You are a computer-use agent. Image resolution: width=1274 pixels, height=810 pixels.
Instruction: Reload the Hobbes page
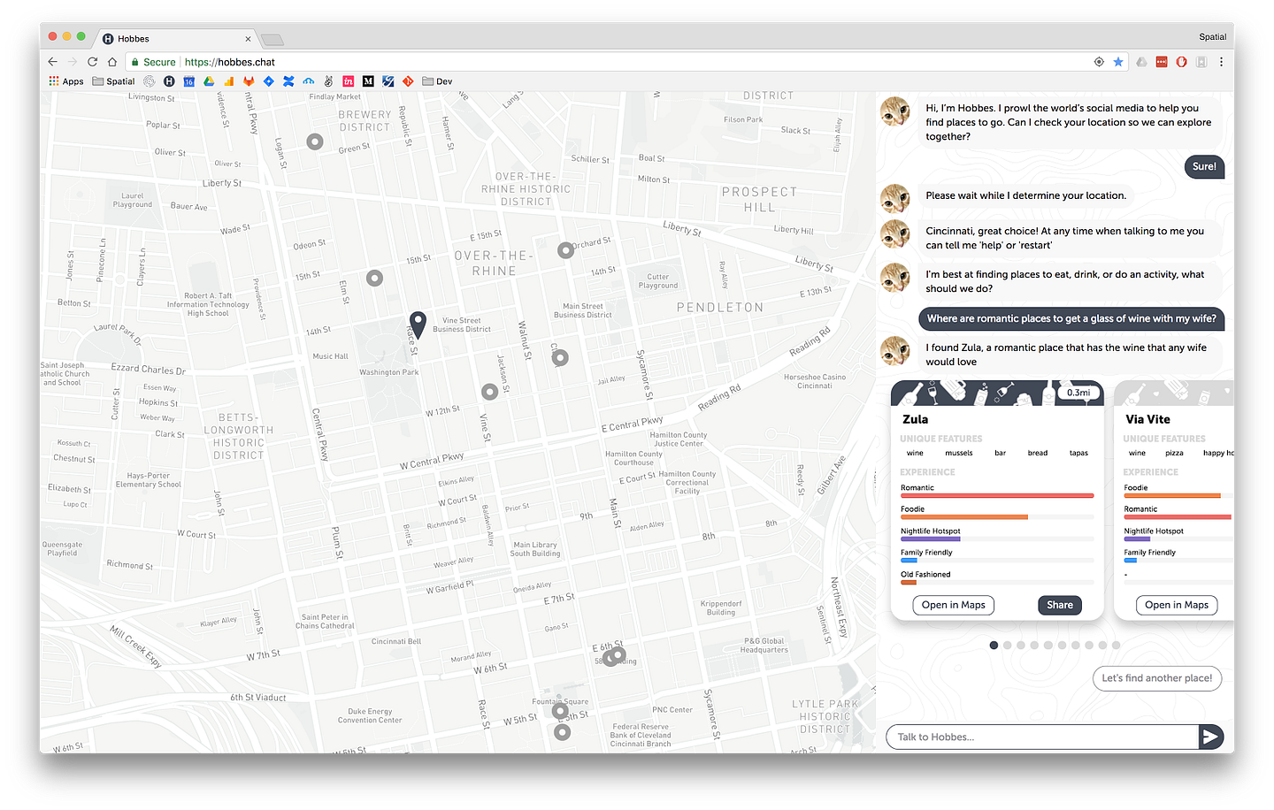click(x=92, y=62)
